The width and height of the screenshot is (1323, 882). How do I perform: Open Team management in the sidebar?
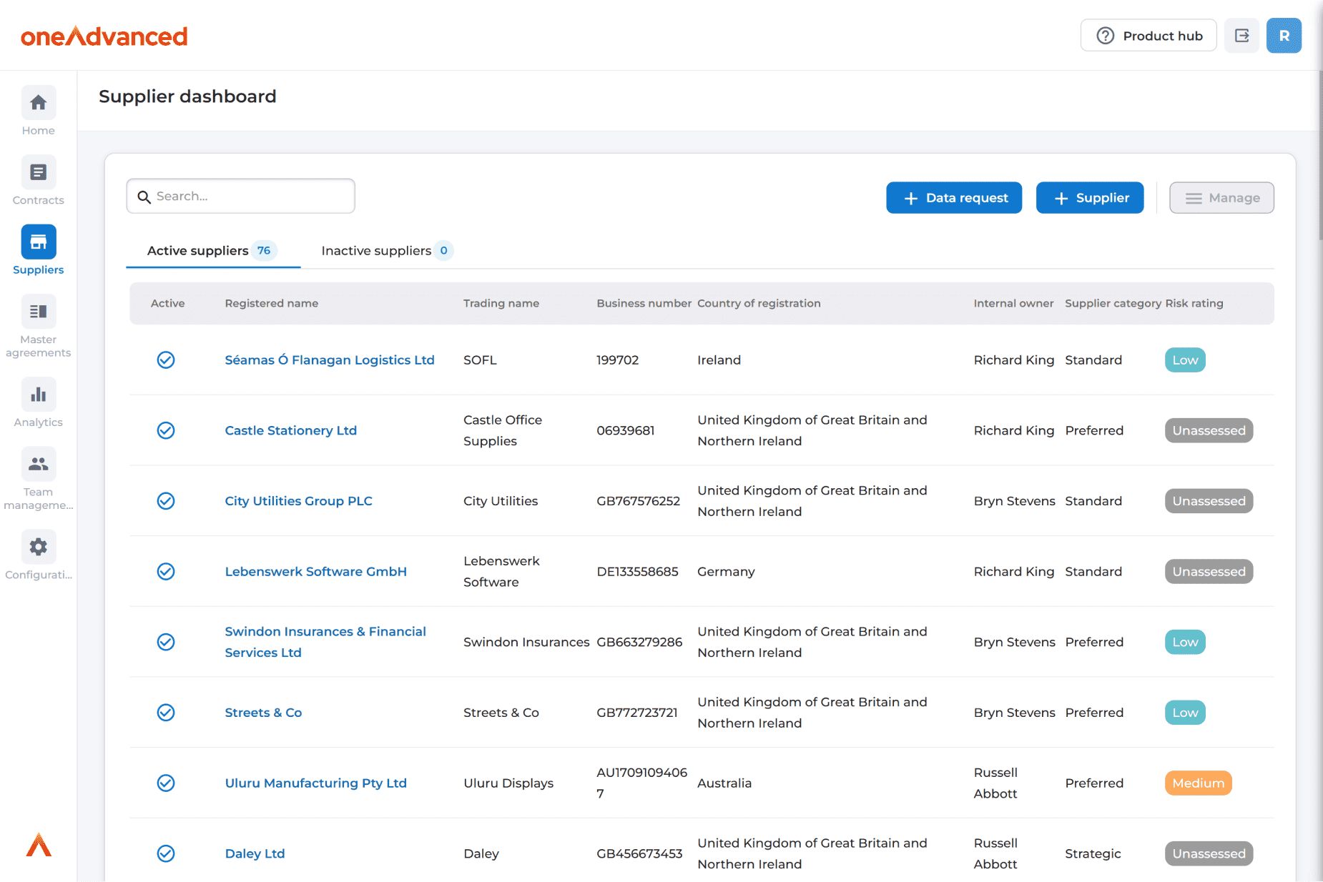39,465
